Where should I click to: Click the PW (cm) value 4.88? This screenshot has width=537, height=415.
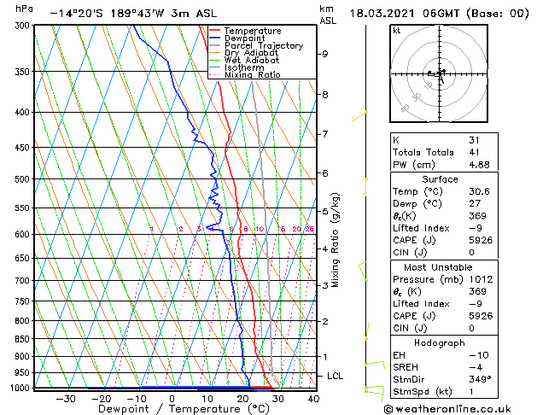point(480,165)
